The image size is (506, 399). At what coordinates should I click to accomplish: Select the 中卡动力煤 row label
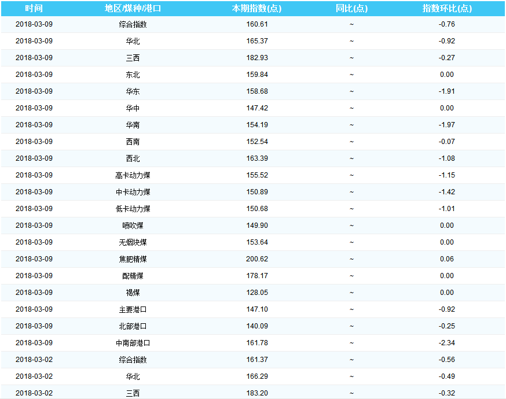tap(133, 192)
